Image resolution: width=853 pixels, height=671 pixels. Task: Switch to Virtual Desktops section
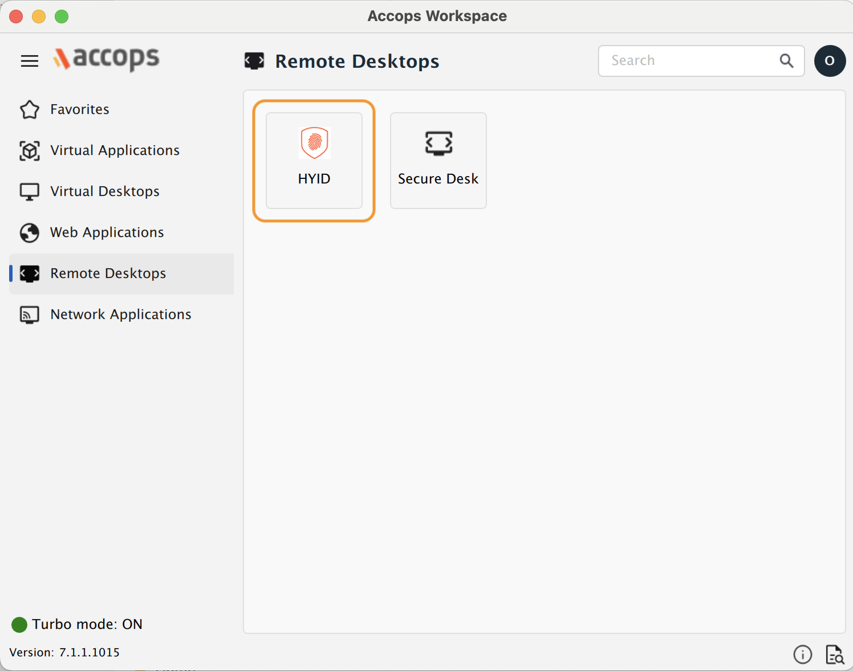coord(105,191)
